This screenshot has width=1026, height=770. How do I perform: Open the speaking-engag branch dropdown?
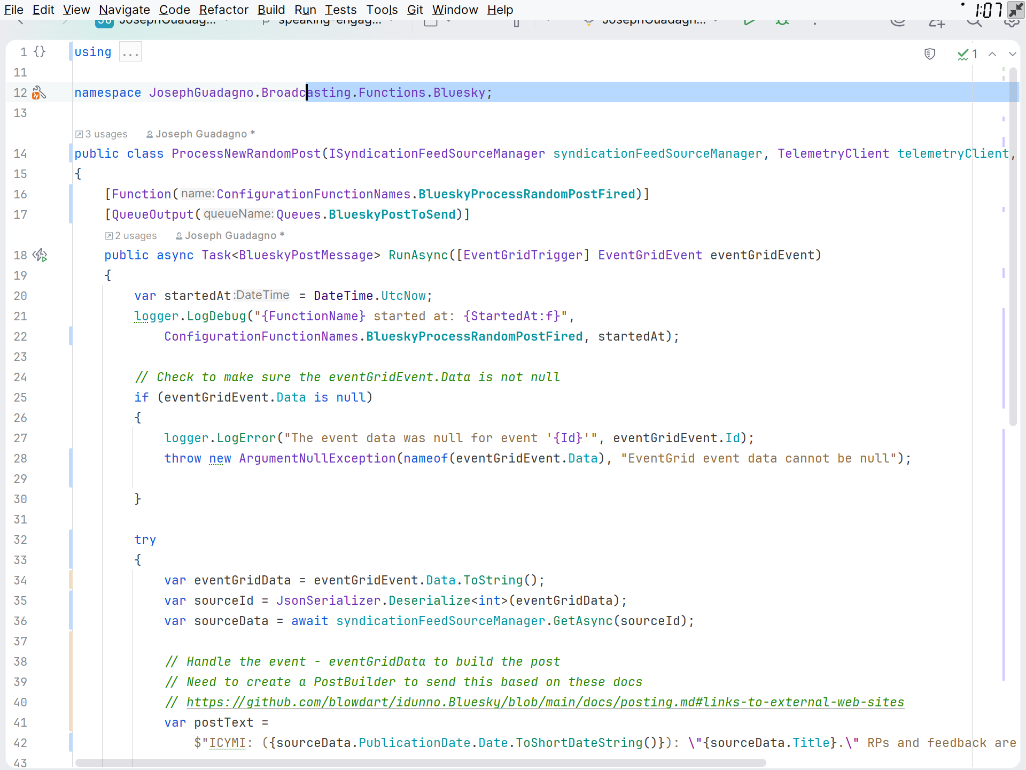[x=329, y=21]
